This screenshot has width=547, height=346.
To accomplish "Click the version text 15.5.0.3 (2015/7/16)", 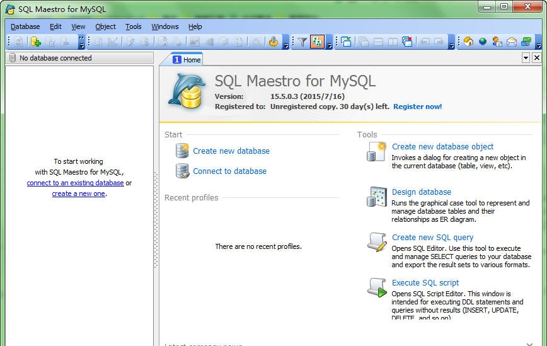I will point(308,96).
